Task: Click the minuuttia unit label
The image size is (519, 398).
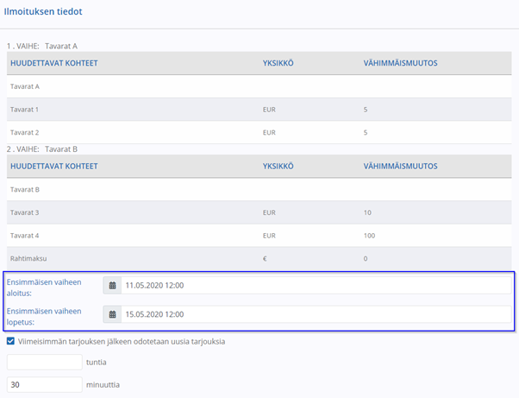Action: [x=103, y=385]
